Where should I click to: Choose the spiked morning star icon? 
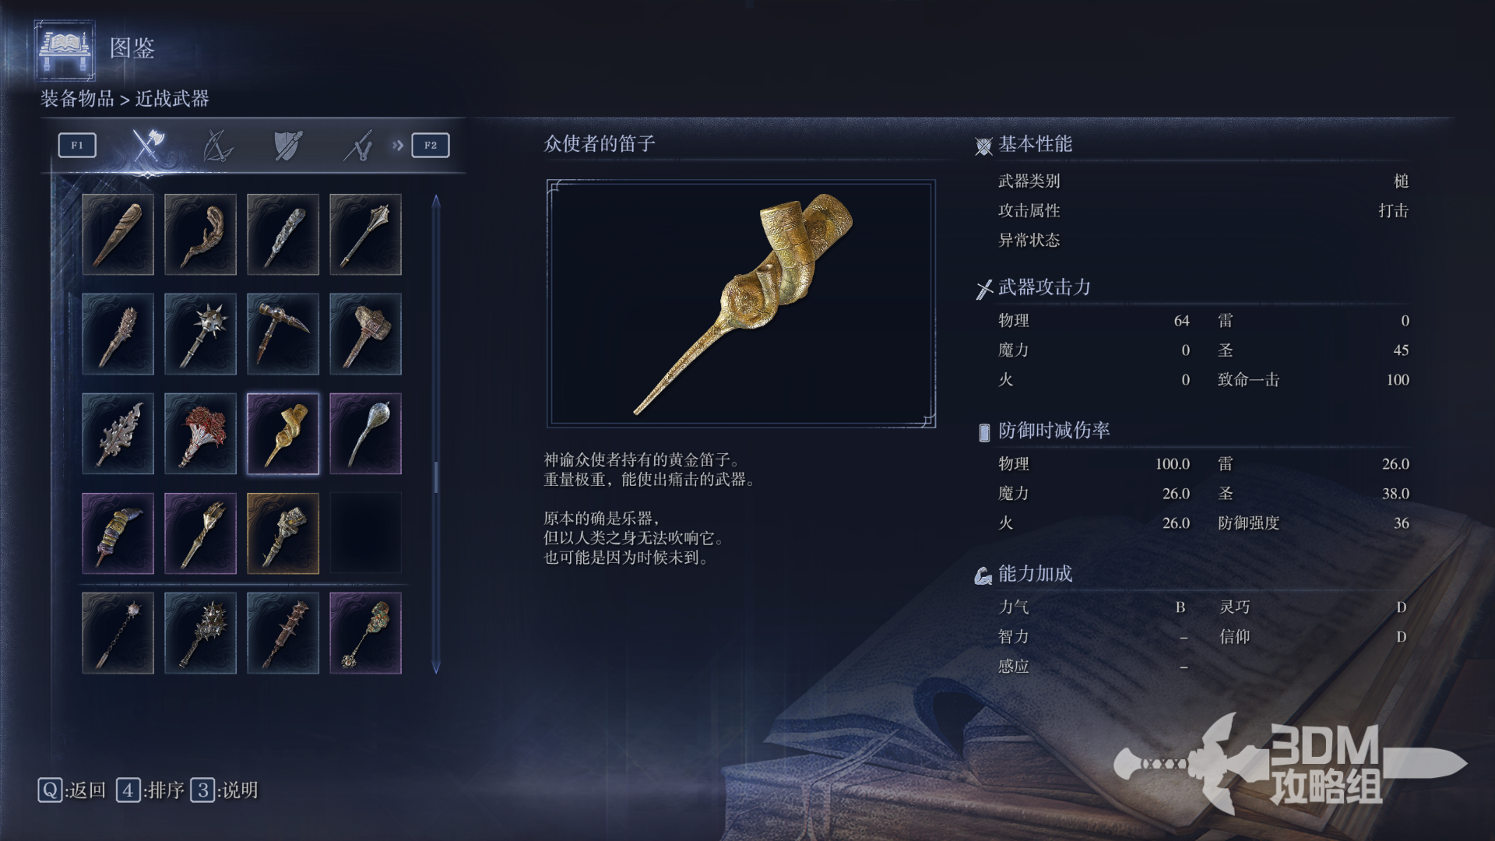pos(201,334)
